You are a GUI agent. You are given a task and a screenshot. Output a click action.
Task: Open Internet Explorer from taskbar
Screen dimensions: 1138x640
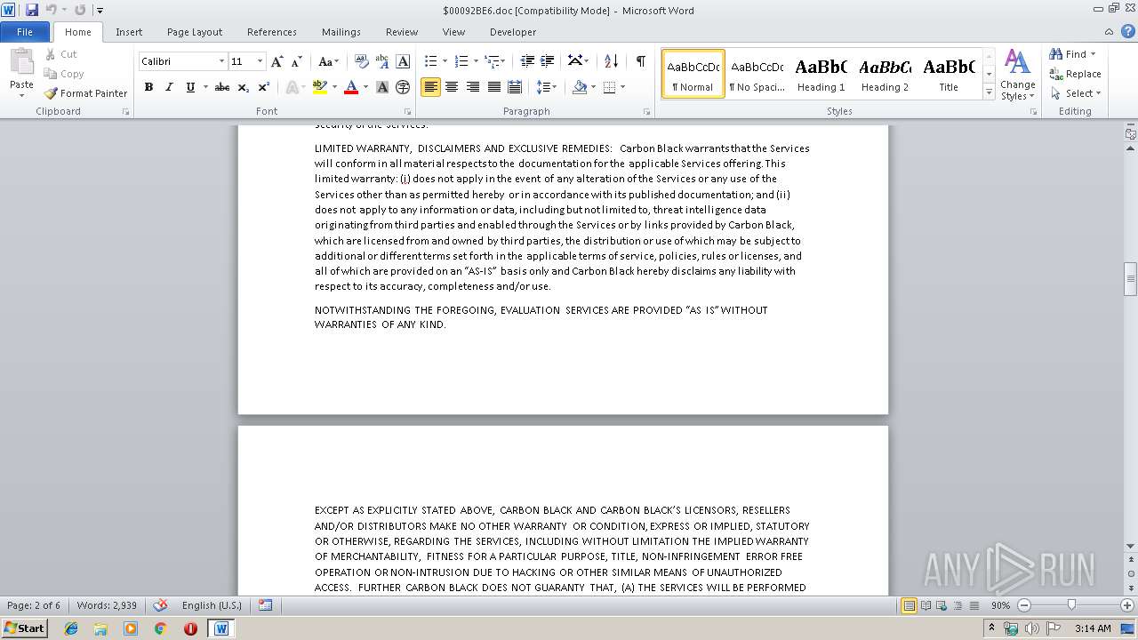click(71, 628)
